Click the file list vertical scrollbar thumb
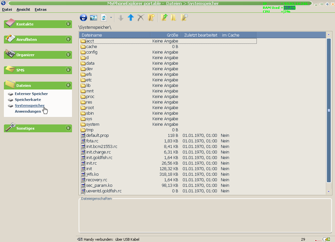This screenshot has height=242, width=335. tap(328, 110)
